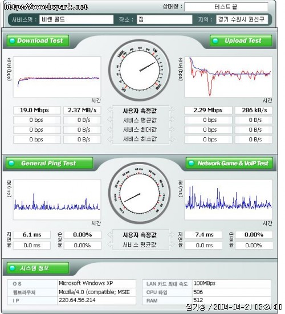Click the O S row label
This screenshot has width=285, height=314.
[x=17, y=284]
